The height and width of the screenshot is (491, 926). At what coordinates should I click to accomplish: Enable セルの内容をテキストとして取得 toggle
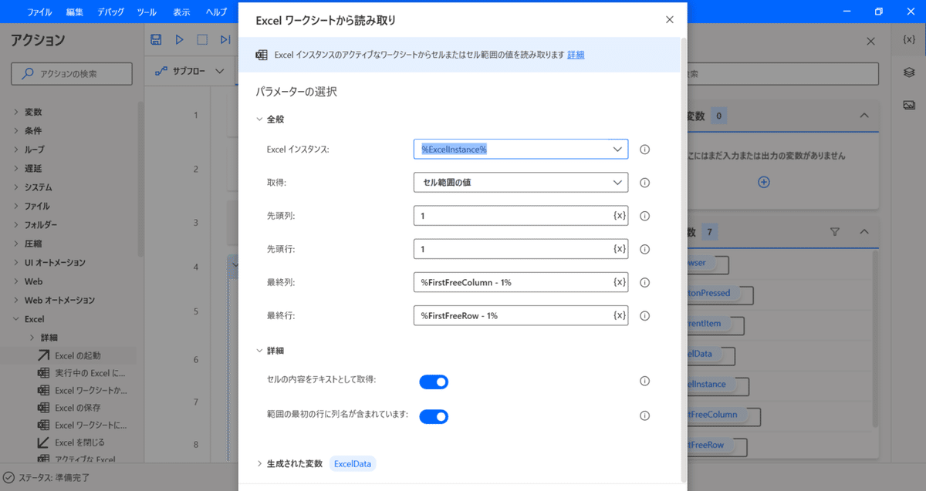click(x=434, y=381)
